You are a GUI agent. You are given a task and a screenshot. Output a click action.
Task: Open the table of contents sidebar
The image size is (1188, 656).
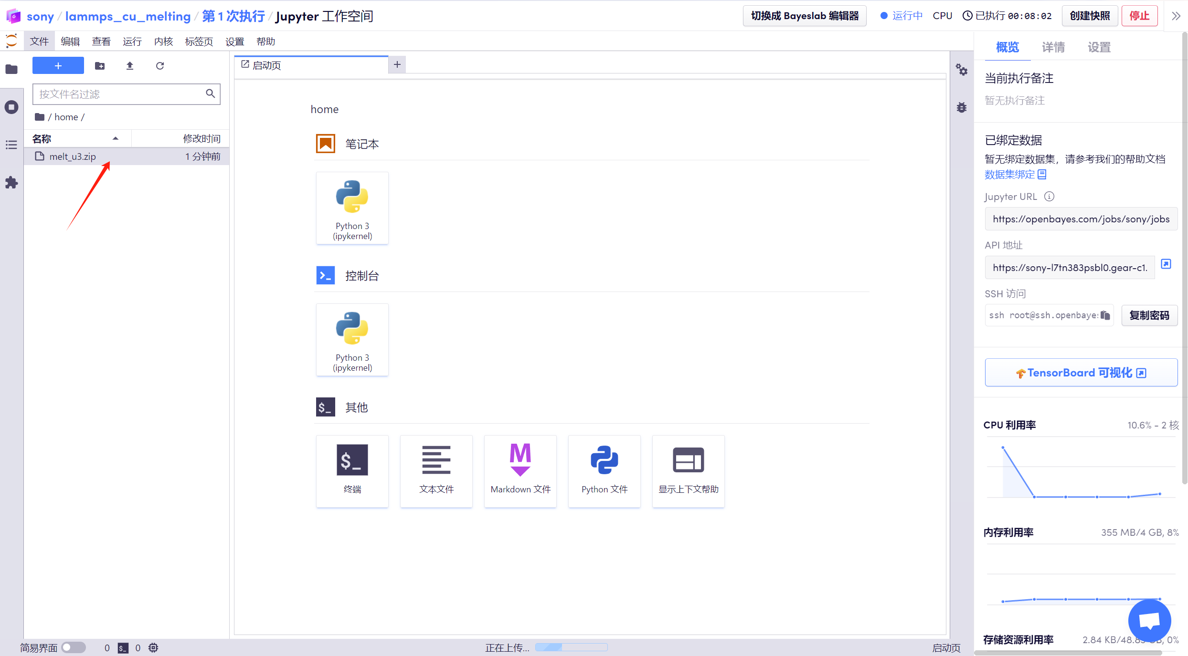point(11,145)
